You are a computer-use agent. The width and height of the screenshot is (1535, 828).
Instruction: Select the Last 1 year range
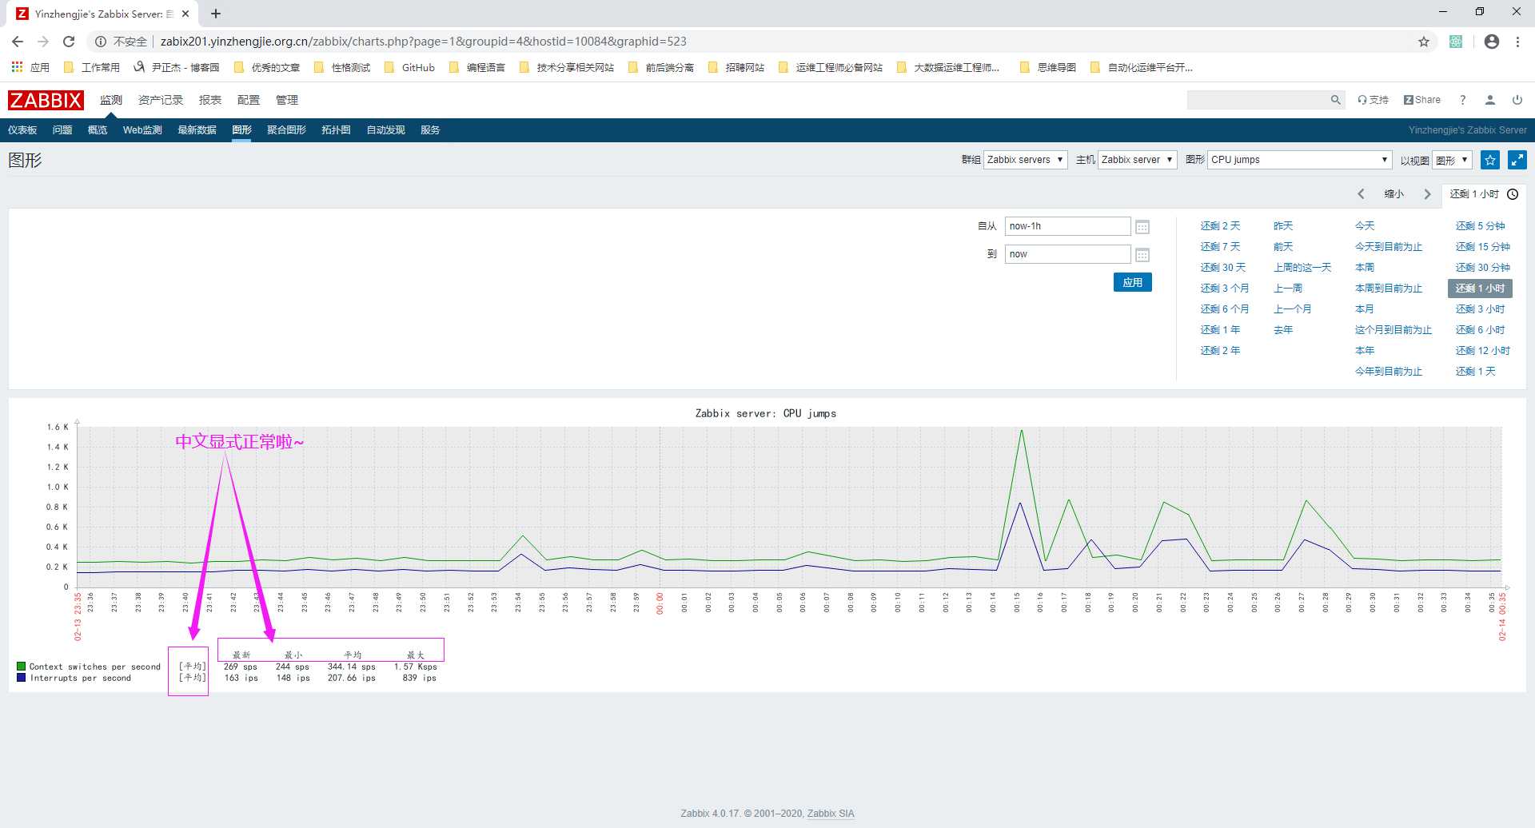point(1220,330)
